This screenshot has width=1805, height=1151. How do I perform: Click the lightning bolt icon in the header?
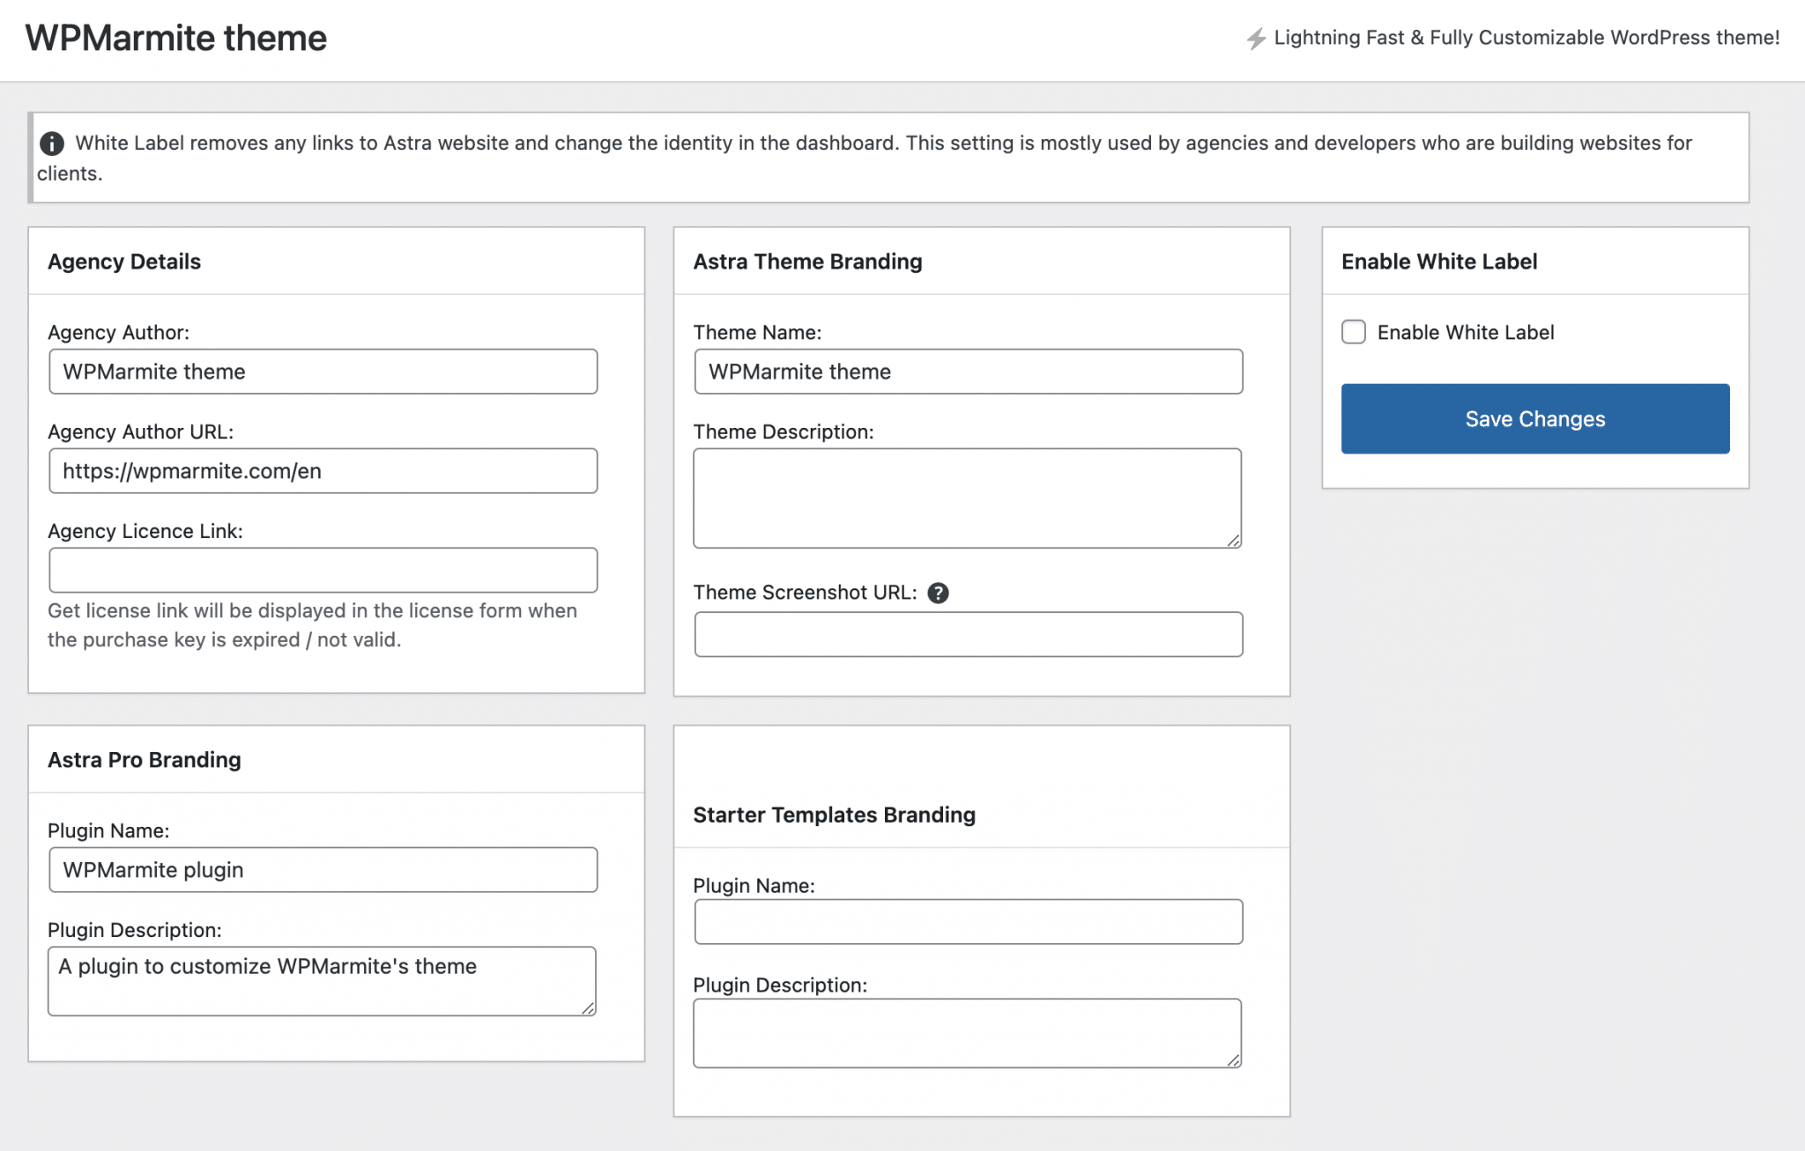[x=1256, y=39]
